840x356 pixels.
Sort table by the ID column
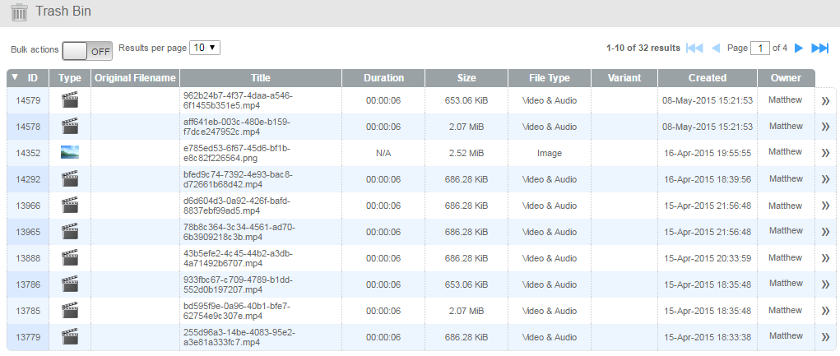[x=32, y=78]
